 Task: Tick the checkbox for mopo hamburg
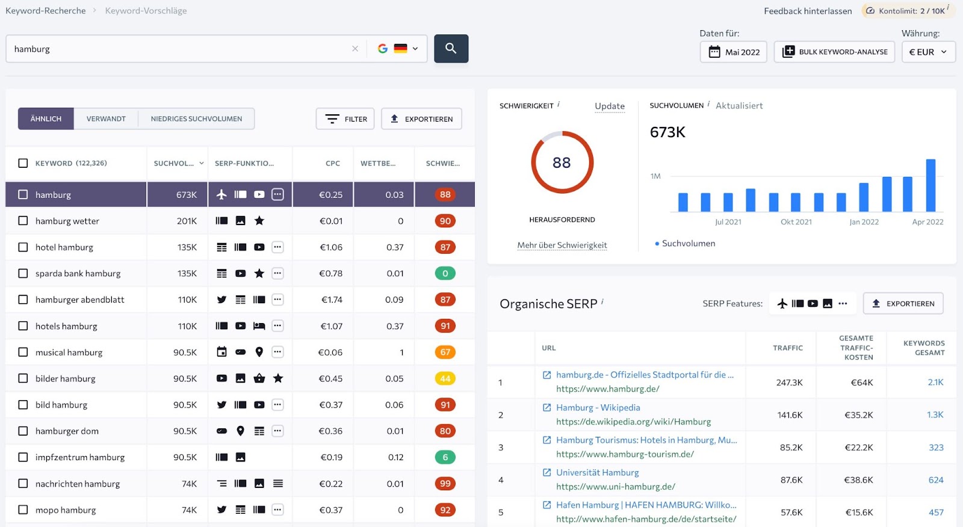click(x=23, y=510)
